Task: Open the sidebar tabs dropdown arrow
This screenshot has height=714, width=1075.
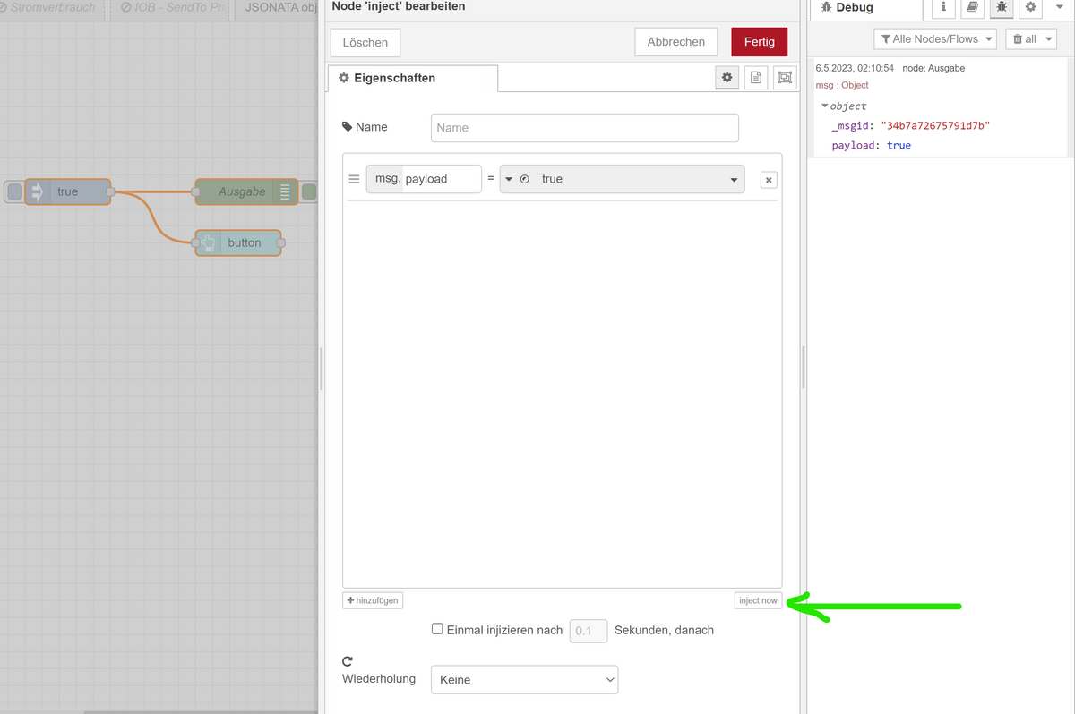Action: 1058,7
